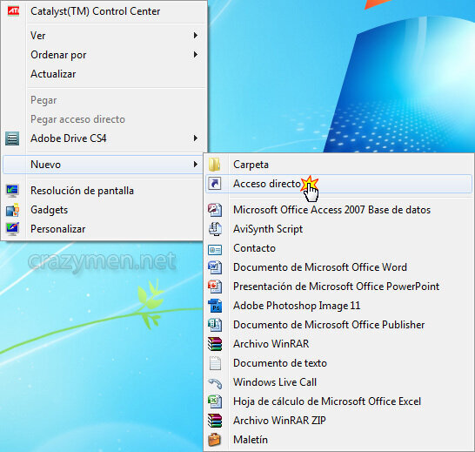This screenshot has width=475, height=452.
Task: Click the Excel spreadsheet icon
Action: (215, 401)
